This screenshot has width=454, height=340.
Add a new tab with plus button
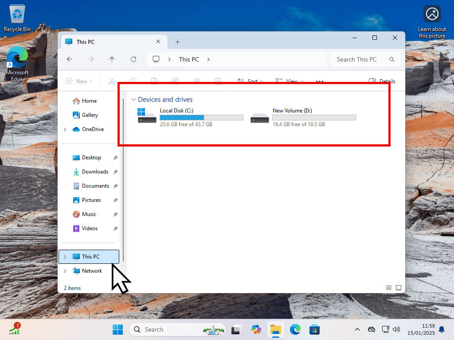(177, 42)
